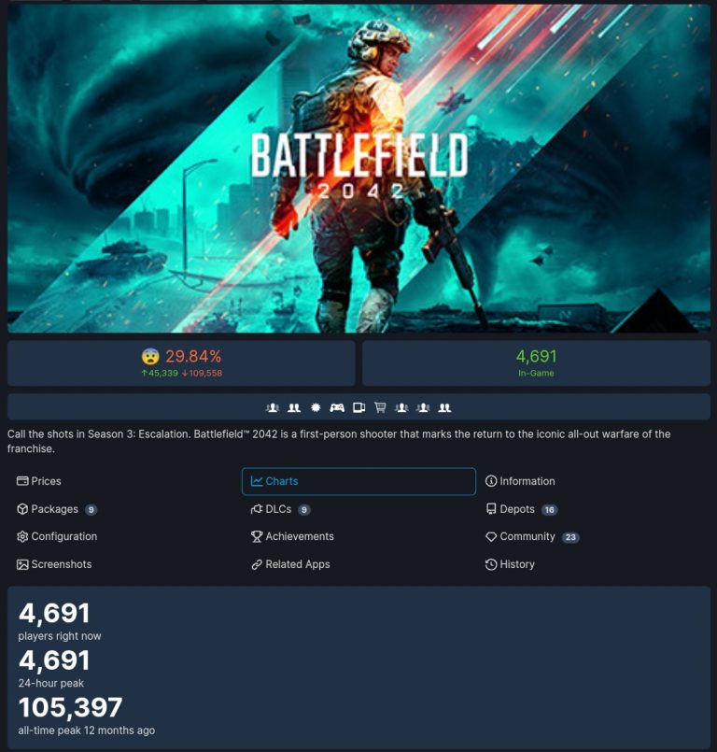Viewport: 717px width, 752px height.
Task: Click the gear icon beside Configuration
Action: [x=22, y=536]
